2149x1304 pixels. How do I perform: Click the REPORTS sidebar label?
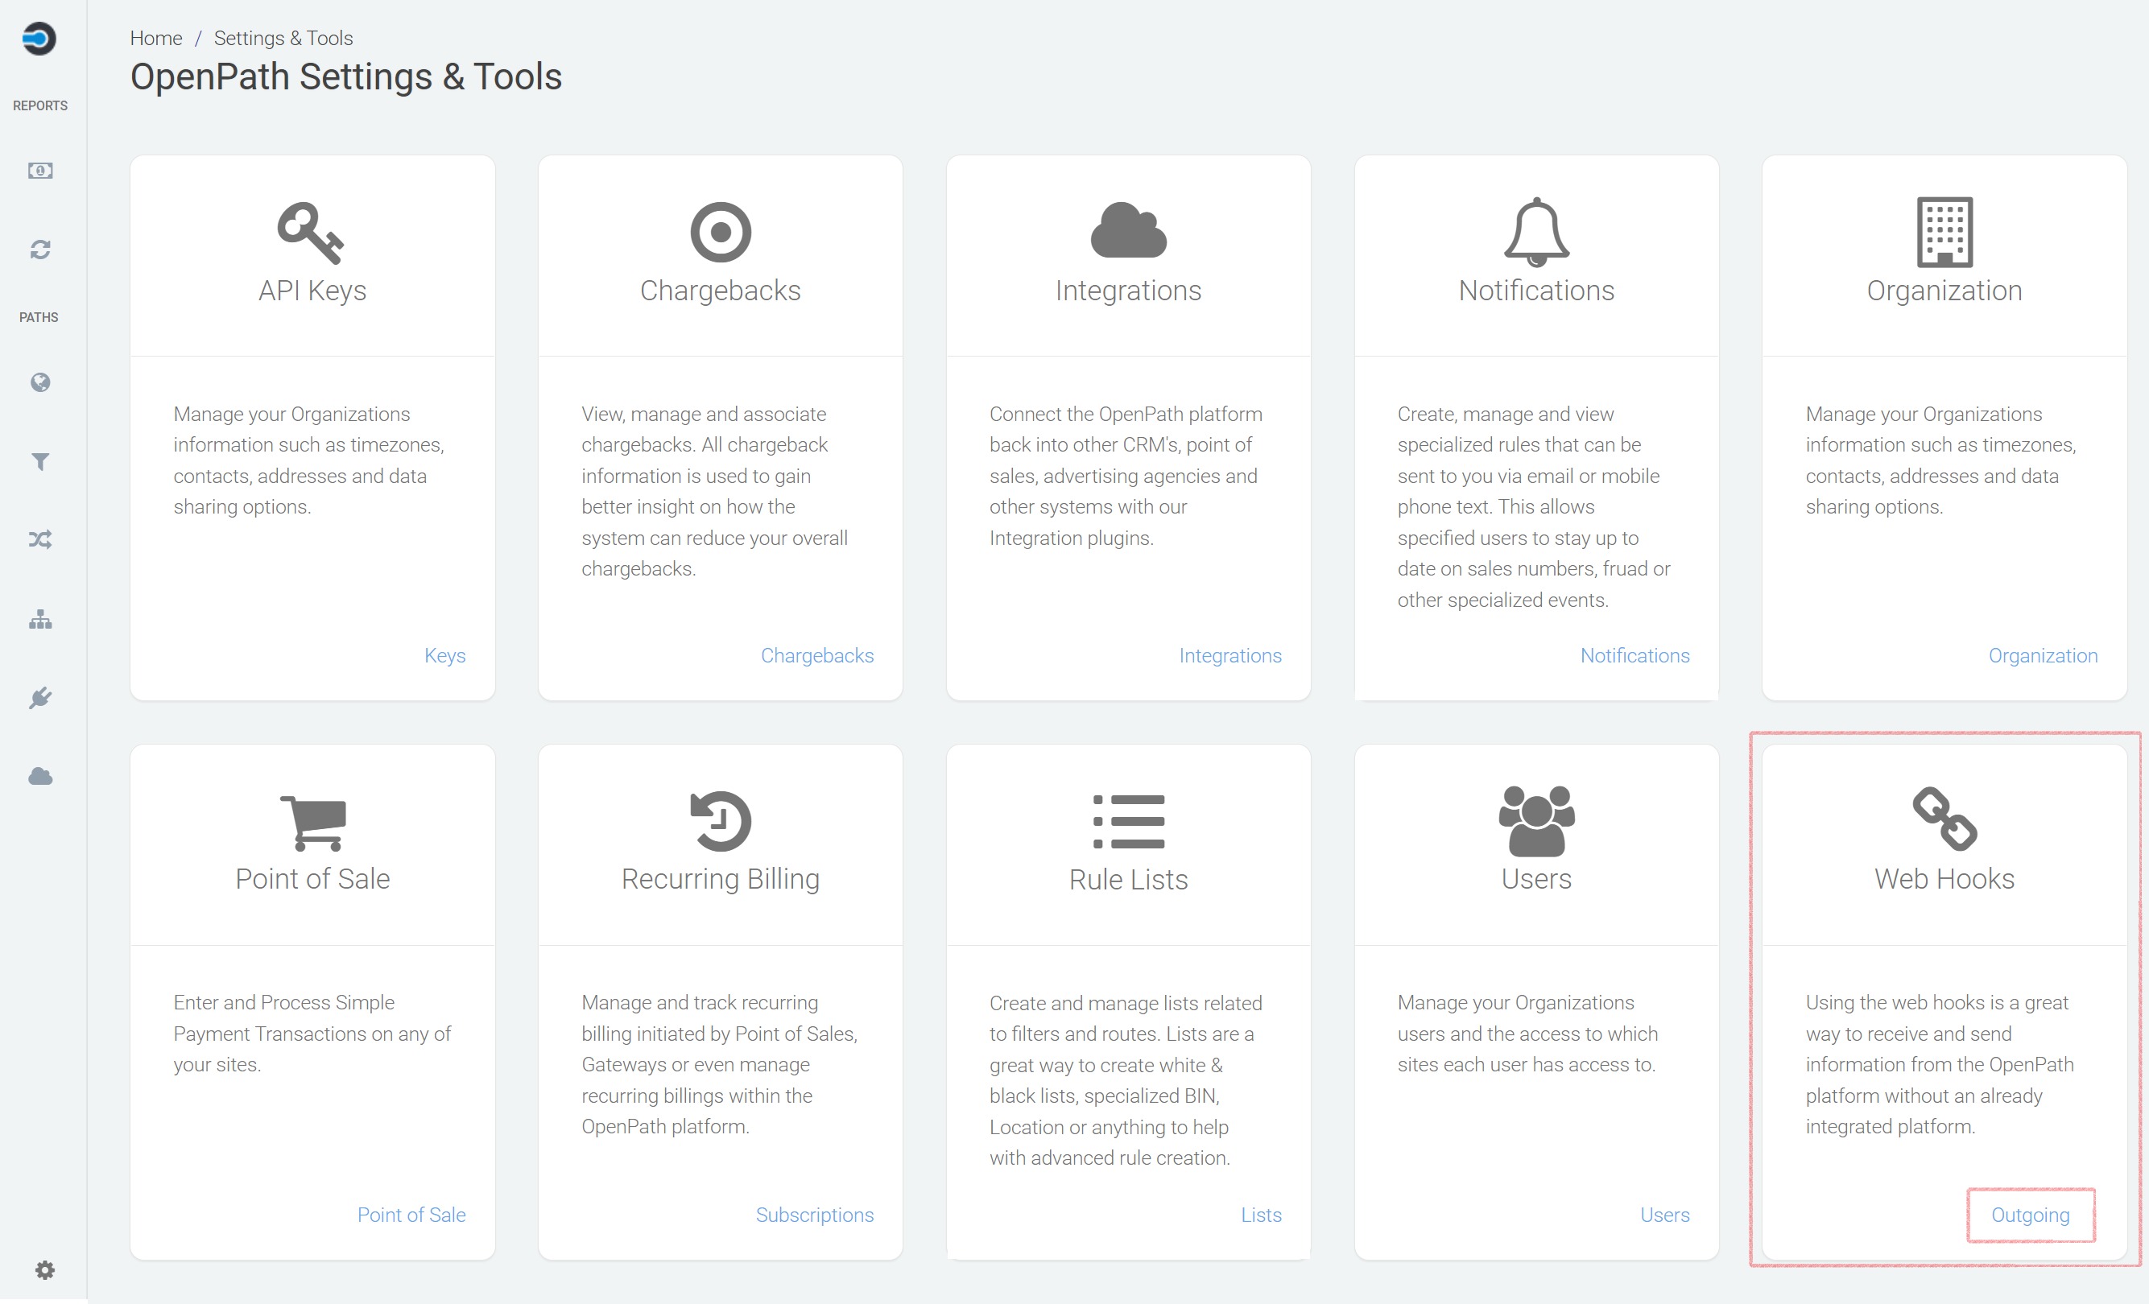coord(40,105)
